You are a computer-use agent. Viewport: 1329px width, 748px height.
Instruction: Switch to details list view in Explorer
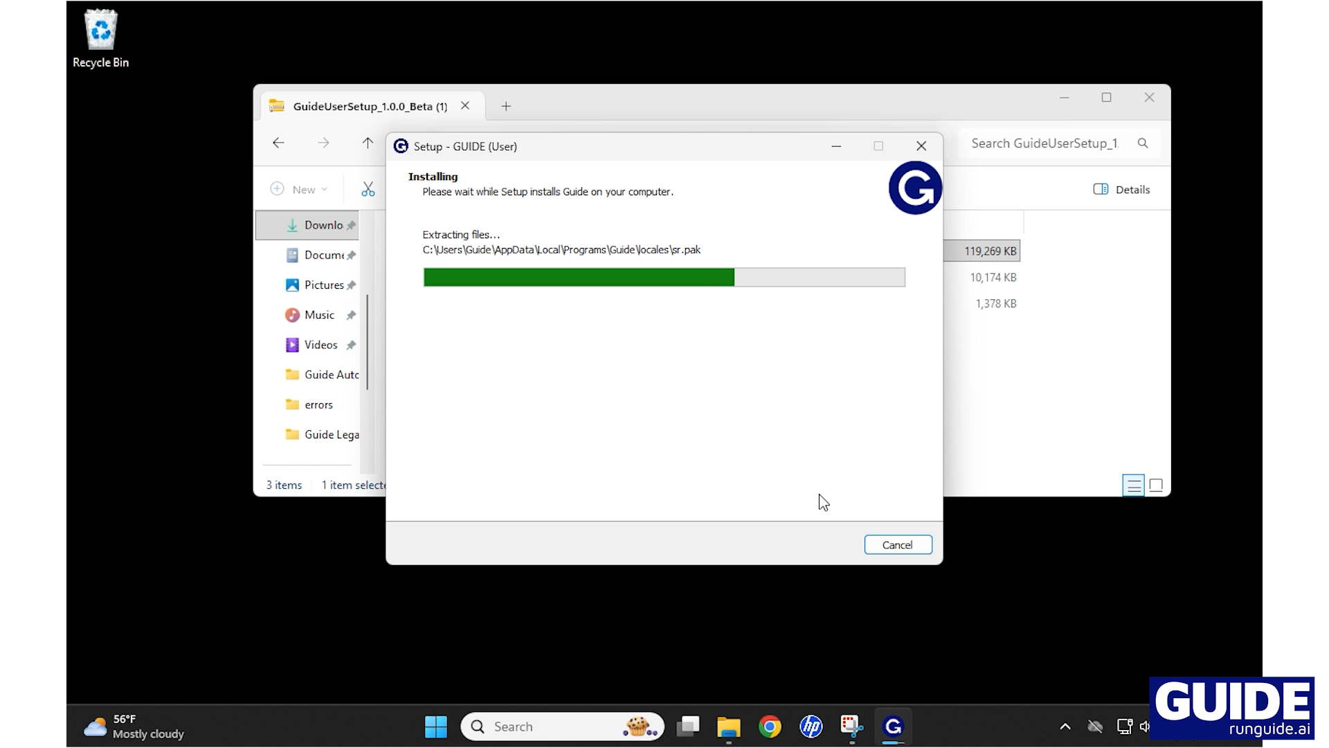[1133, 486]
